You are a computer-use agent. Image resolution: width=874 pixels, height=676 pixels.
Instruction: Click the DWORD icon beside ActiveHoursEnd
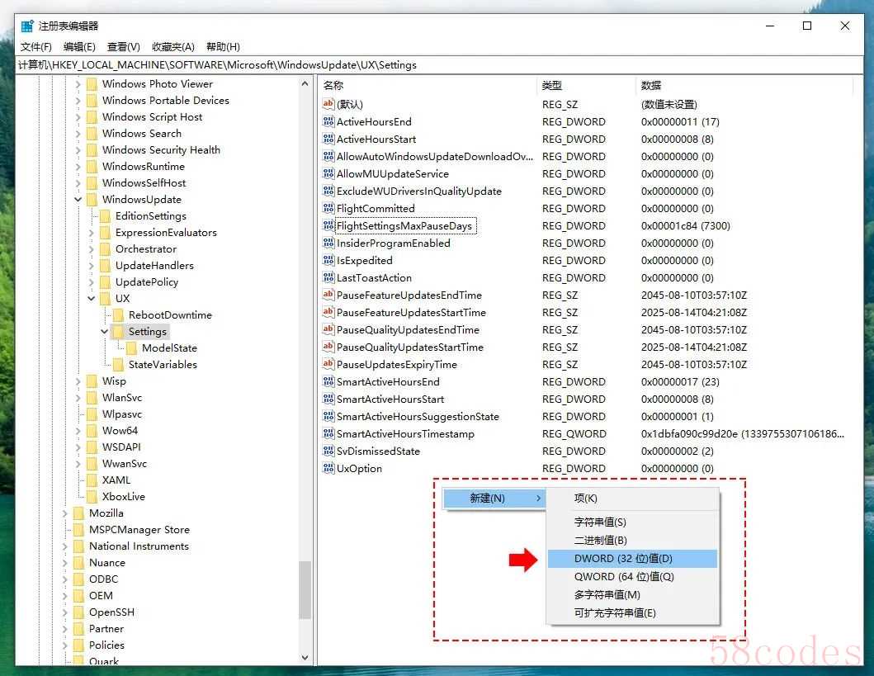click(x=328, y=122)
